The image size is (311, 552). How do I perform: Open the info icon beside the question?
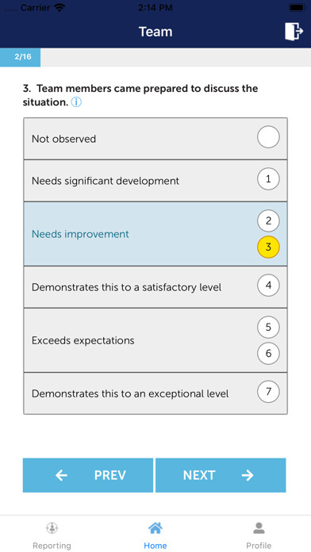[76, 102]
